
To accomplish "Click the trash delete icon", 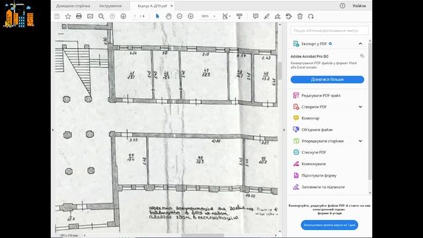I will pos(299,16).
